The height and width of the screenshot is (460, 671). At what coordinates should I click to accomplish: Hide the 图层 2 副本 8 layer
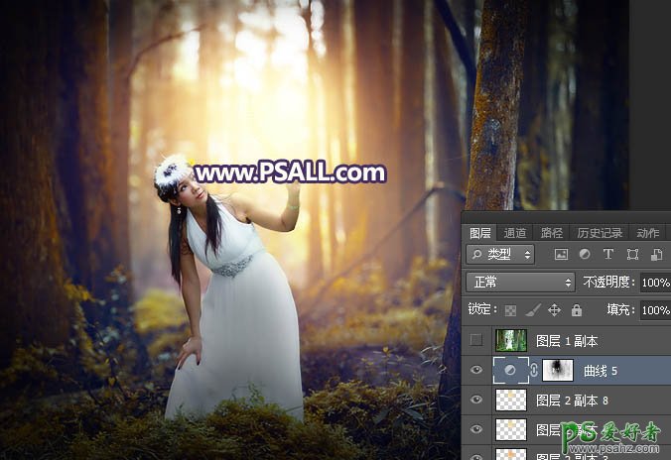(476, 401)
